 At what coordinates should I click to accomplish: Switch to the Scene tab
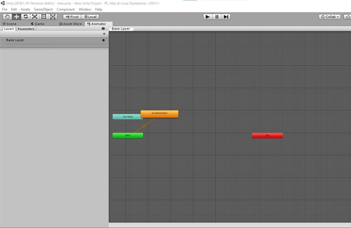[10, 24]
